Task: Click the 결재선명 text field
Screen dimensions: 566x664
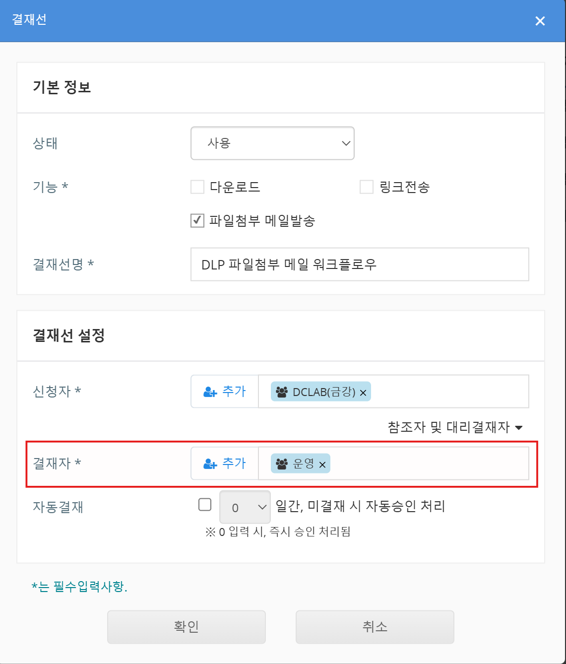Action: pos(360,265)
